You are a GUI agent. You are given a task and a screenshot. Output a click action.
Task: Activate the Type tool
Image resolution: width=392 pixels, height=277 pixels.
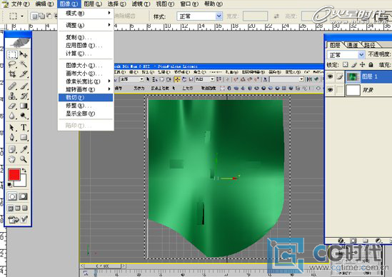pos(24,128)
